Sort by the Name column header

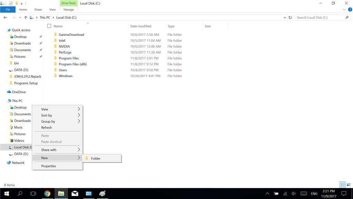pos(58,26)
